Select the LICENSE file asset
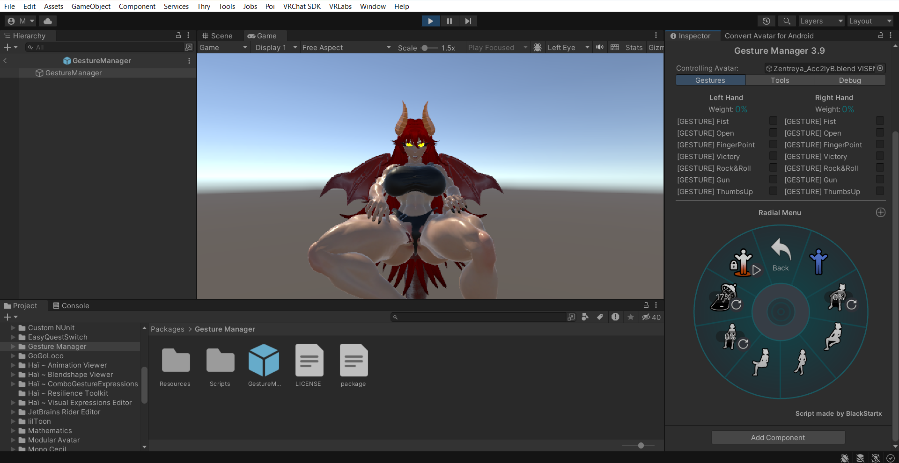The height and width of the screenshot is (463, 899). point(309,366)
